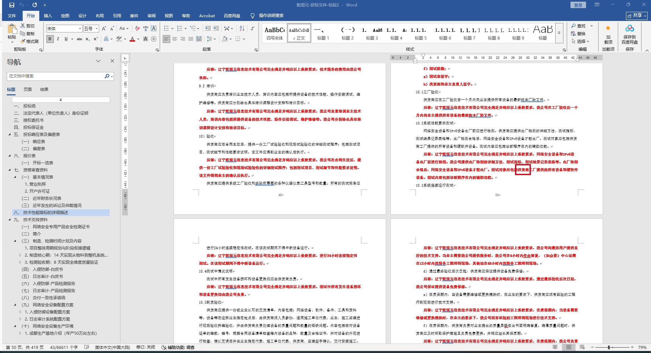The width and height of the screenshot is (651, 353).
Task: Switch to Web Layout view in status bar
Action: 582,347
